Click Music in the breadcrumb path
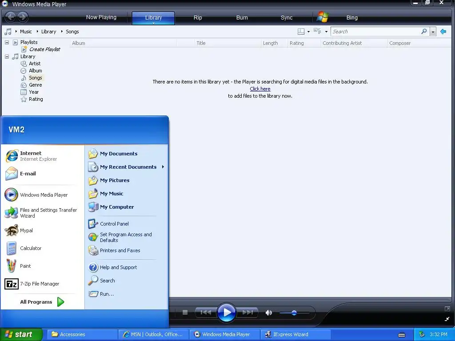This screenshot has height=341, width=455. tap(26, 32)
